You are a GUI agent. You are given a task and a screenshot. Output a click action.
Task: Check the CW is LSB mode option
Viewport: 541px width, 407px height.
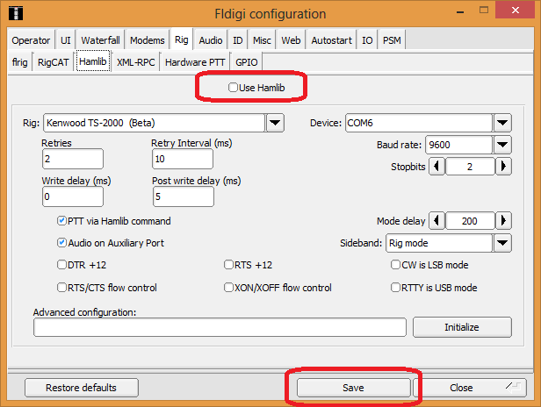point(395,264)
